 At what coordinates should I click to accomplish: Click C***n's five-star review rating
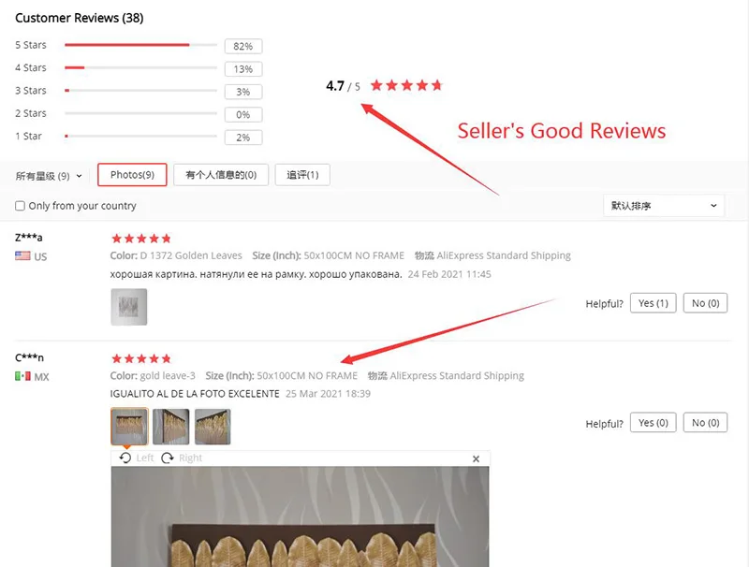point(141,358)
